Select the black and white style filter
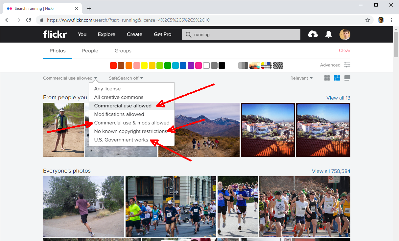Image resolution: width=399 pixels, height=241 pixels. tap(243, 65)
